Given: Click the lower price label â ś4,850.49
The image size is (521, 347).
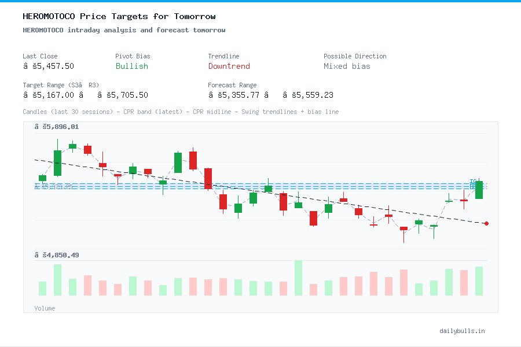Looking at the screenshot, I should pos(57,254).
